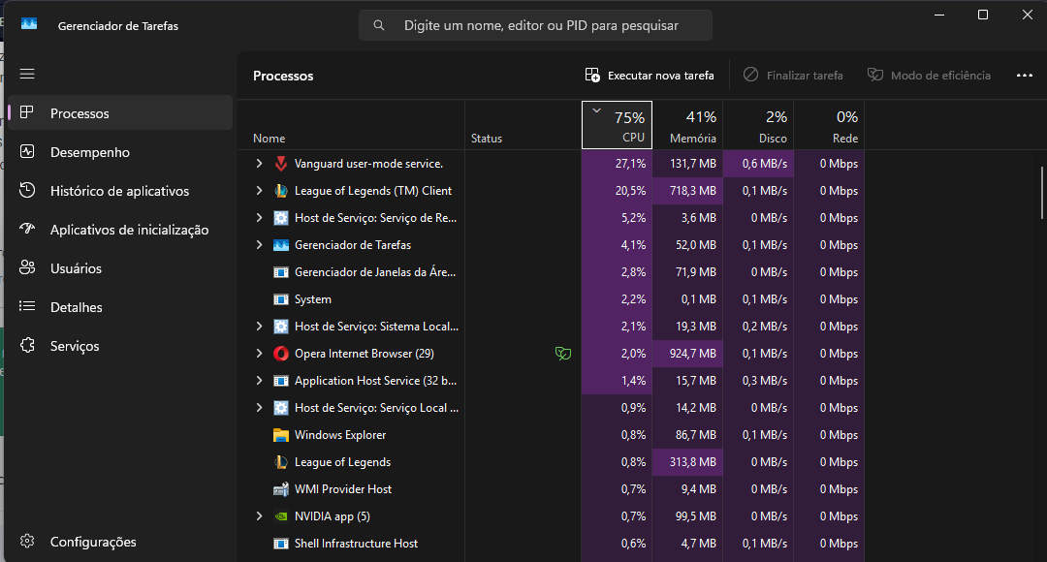Click Executar nova tarefa button
This screenshot has width=1047, height=562.
point(650,76)
